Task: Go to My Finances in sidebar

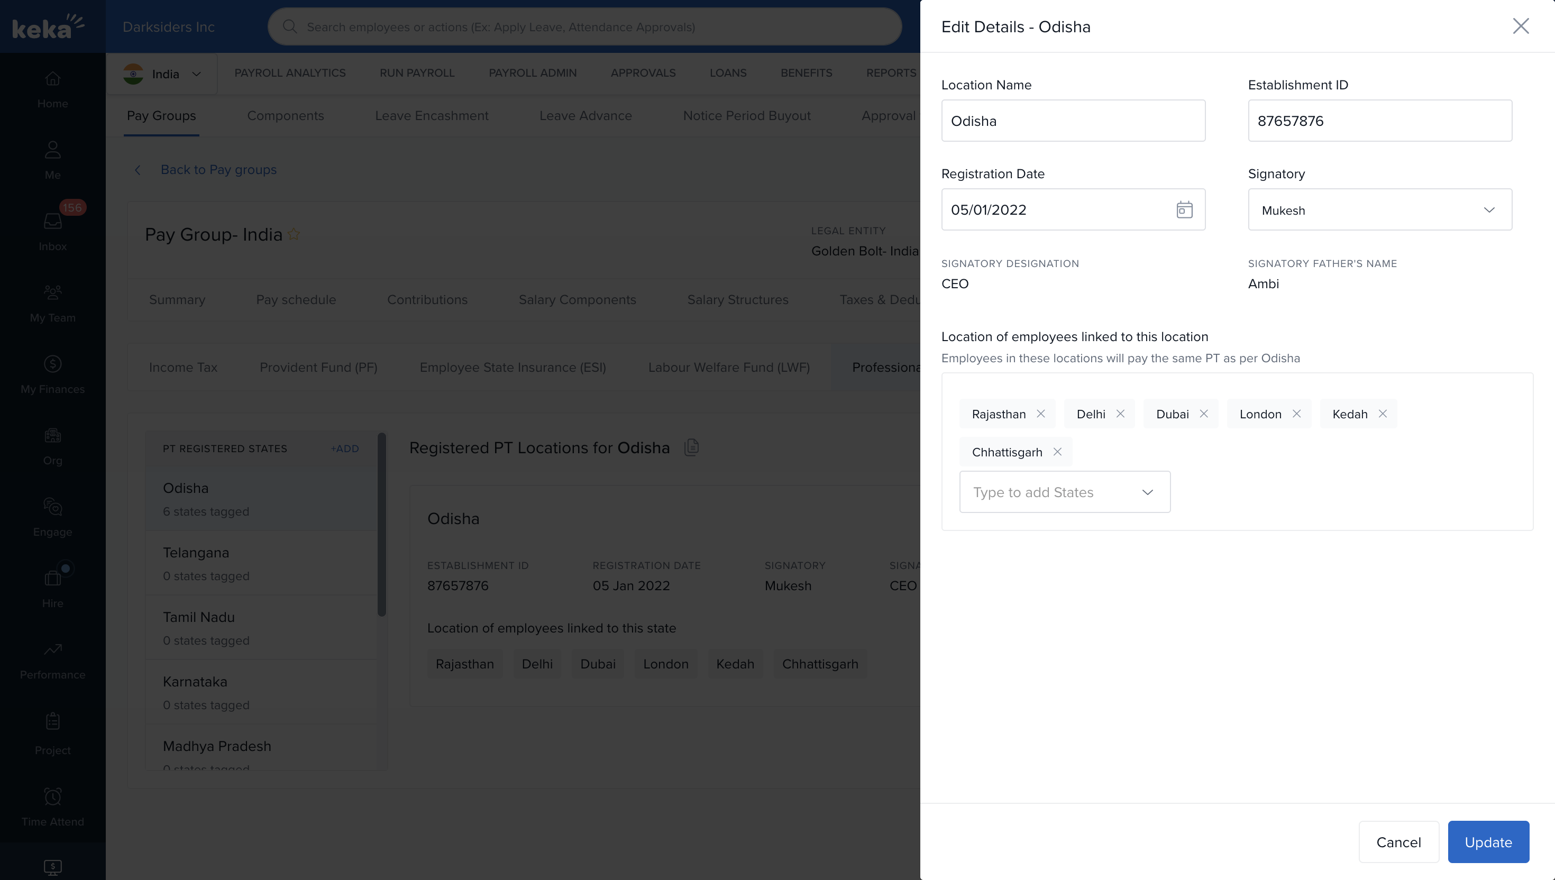Action: [52, 374]
